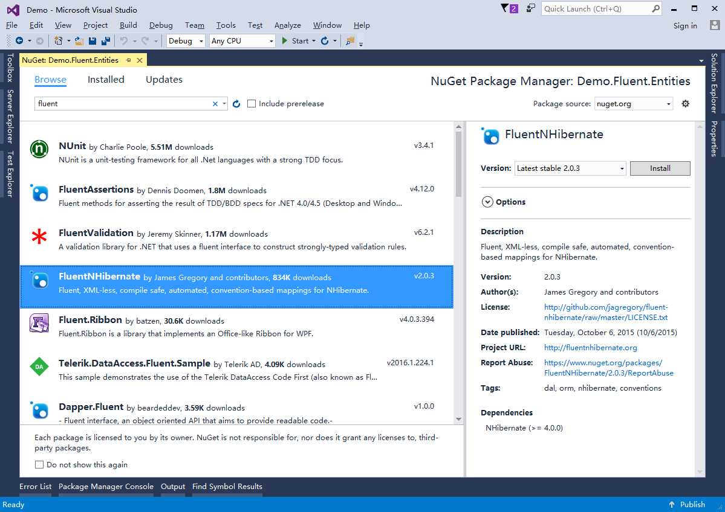Open the FluentNHibernate license link

[606, 312]
